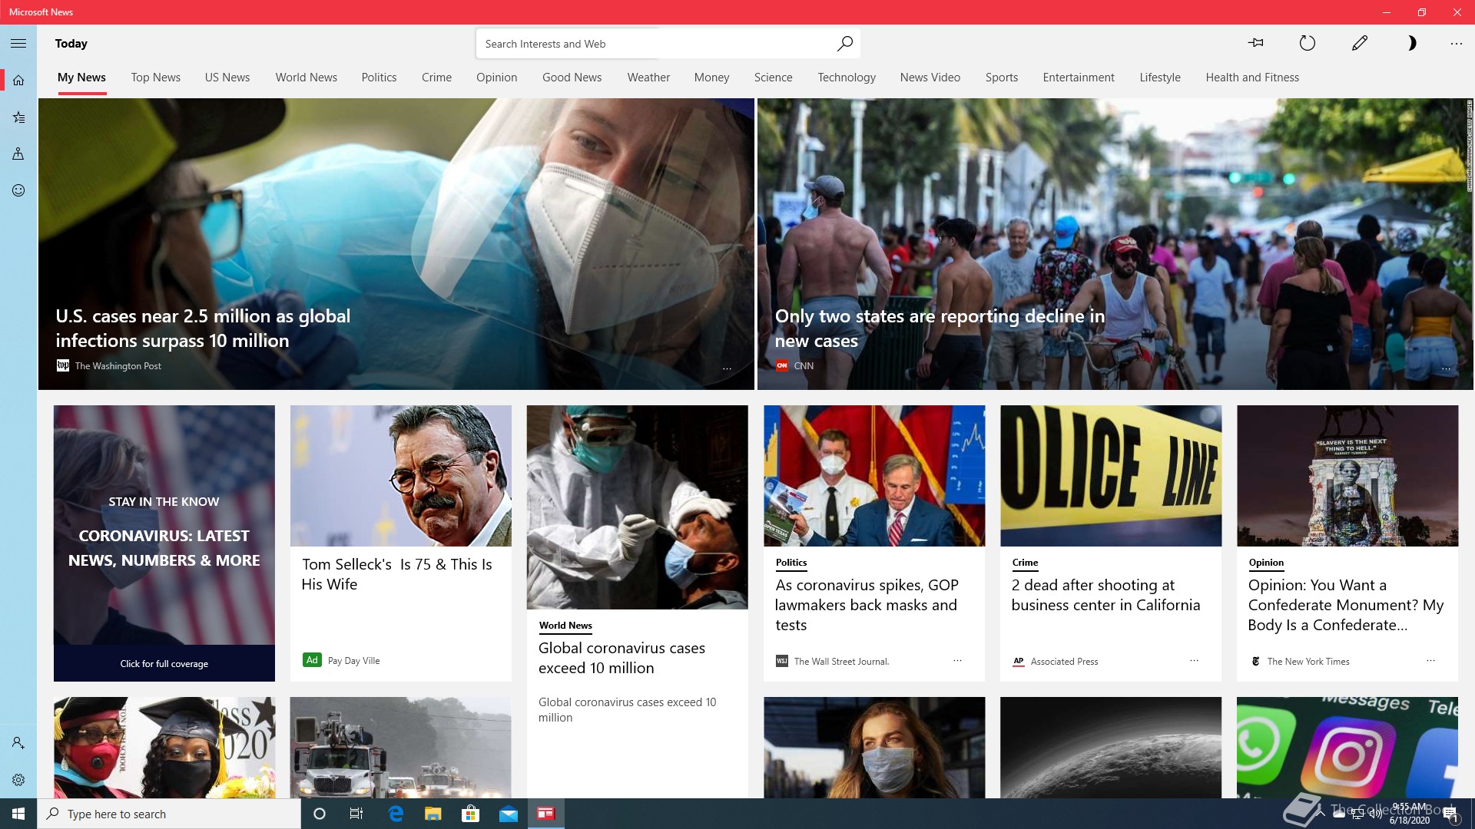Click the Crime category label on card
The width and height of the screenshot is (1475, 829).
[1025, 563]
